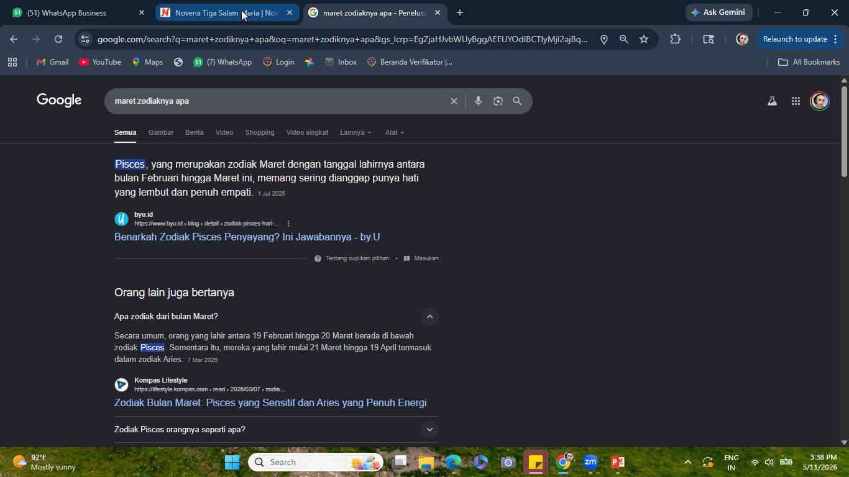Launch Zoom from the taskbar
The image size is (849, 477).
coord(590,462)
